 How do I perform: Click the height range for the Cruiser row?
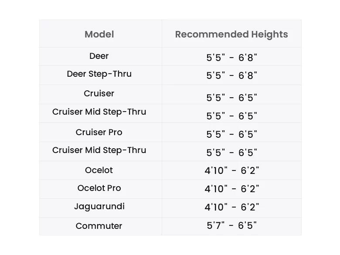231,97
